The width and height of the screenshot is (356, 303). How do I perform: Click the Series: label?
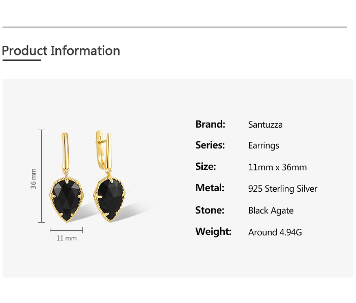(210, 145)
